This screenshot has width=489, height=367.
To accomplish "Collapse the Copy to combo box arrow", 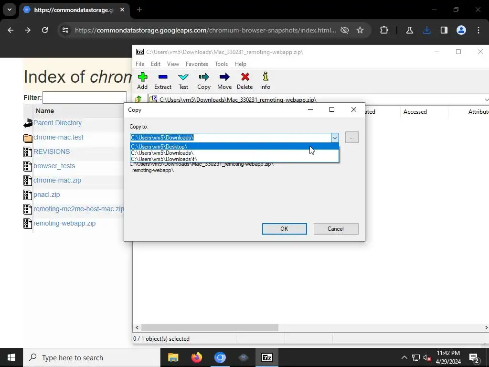I will (334, 138).
